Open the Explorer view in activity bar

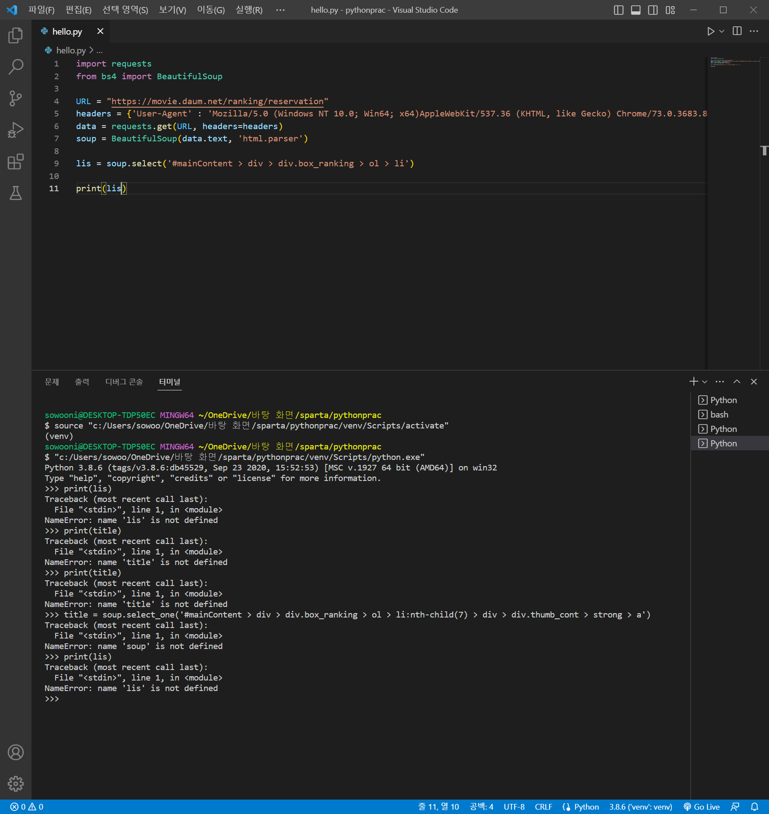pyautogui.click(x=16, y=35)
